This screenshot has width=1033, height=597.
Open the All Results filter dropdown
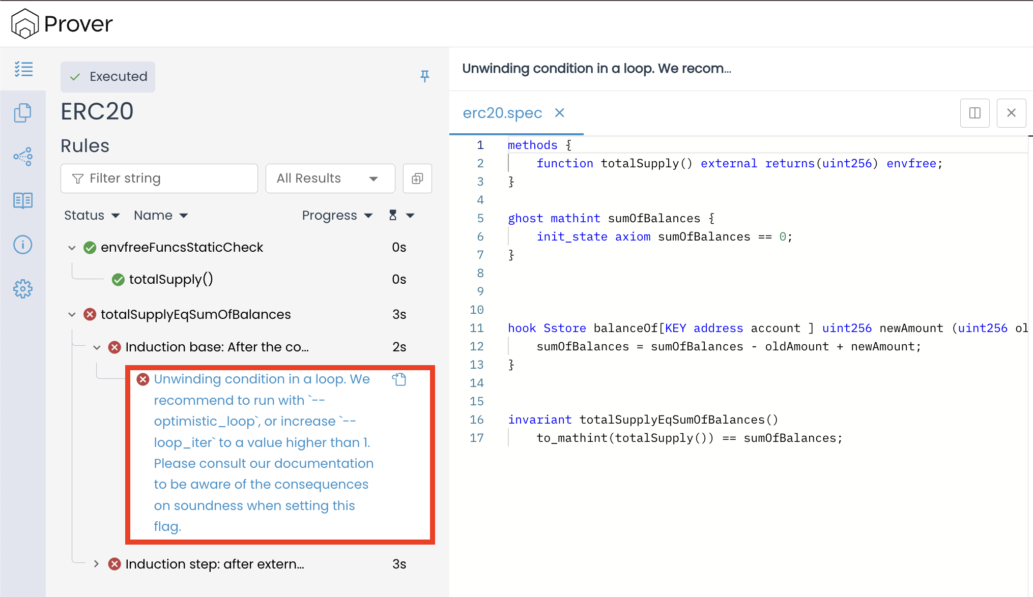(330, 178)
